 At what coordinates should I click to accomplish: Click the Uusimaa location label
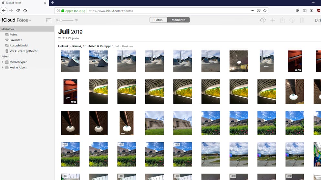point(128,46)
